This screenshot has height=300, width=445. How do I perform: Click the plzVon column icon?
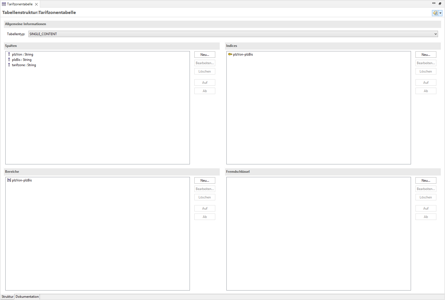pos(9,54)
